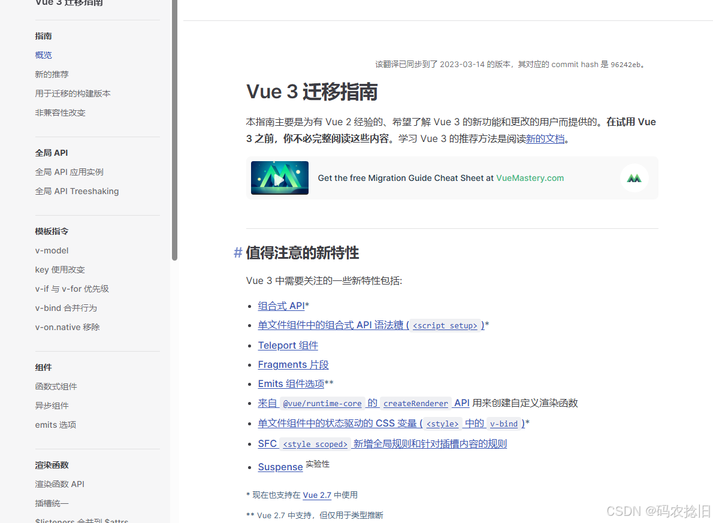Open the SFC style scoped link
This screenshot has height=523, width=713.
382,444
